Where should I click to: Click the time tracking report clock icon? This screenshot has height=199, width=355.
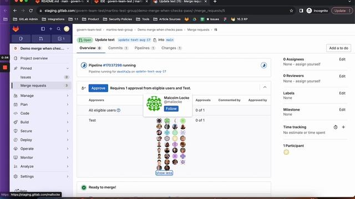click(335, 127)
